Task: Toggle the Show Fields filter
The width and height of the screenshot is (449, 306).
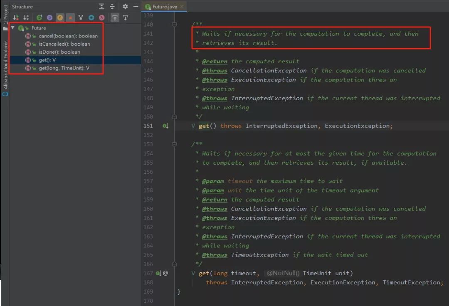Action: [60, 18]
